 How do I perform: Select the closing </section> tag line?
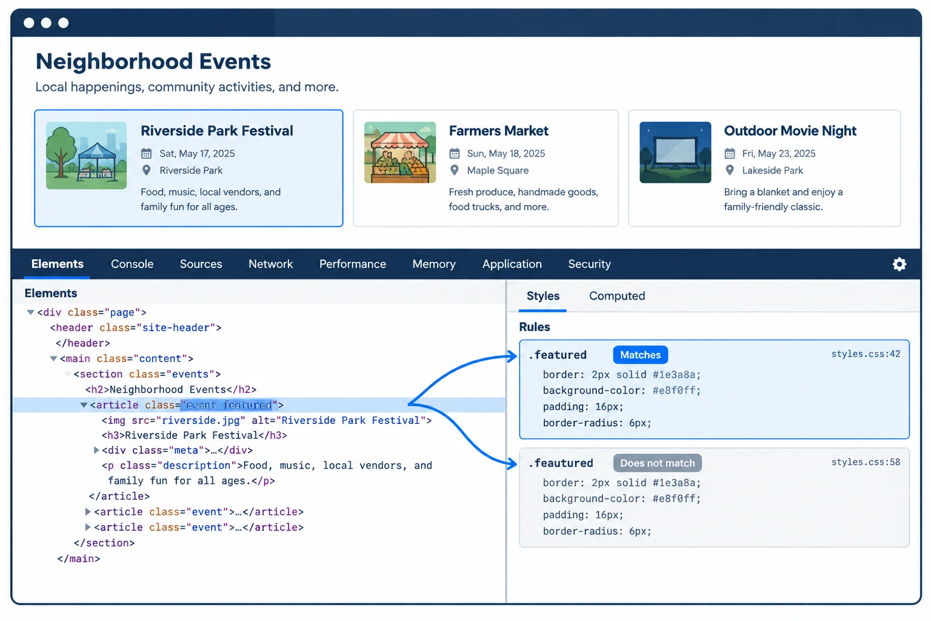pyautogui.click(x=104, y=543)
